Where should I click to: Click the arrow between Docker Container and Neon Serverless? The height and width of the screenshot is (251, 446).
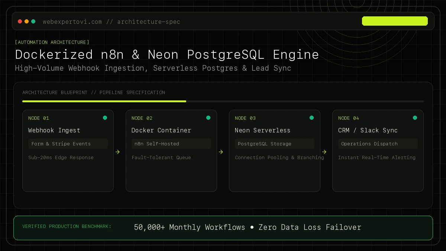coord(221,152)
